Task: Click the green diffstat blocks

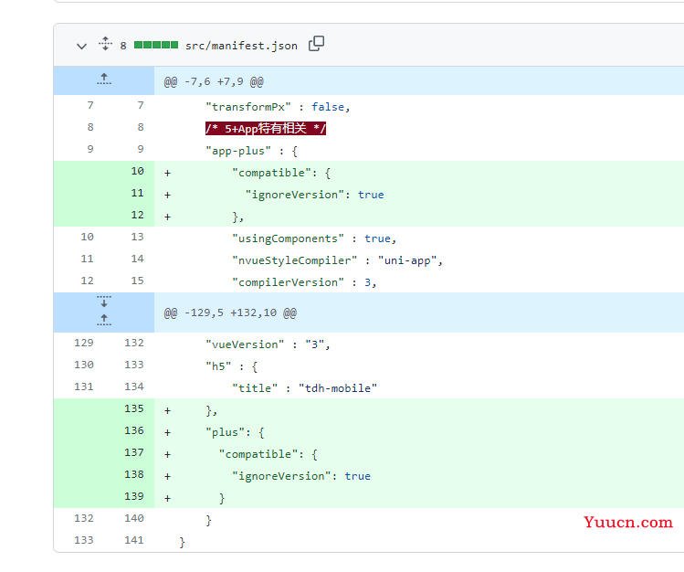Action: 156,45
